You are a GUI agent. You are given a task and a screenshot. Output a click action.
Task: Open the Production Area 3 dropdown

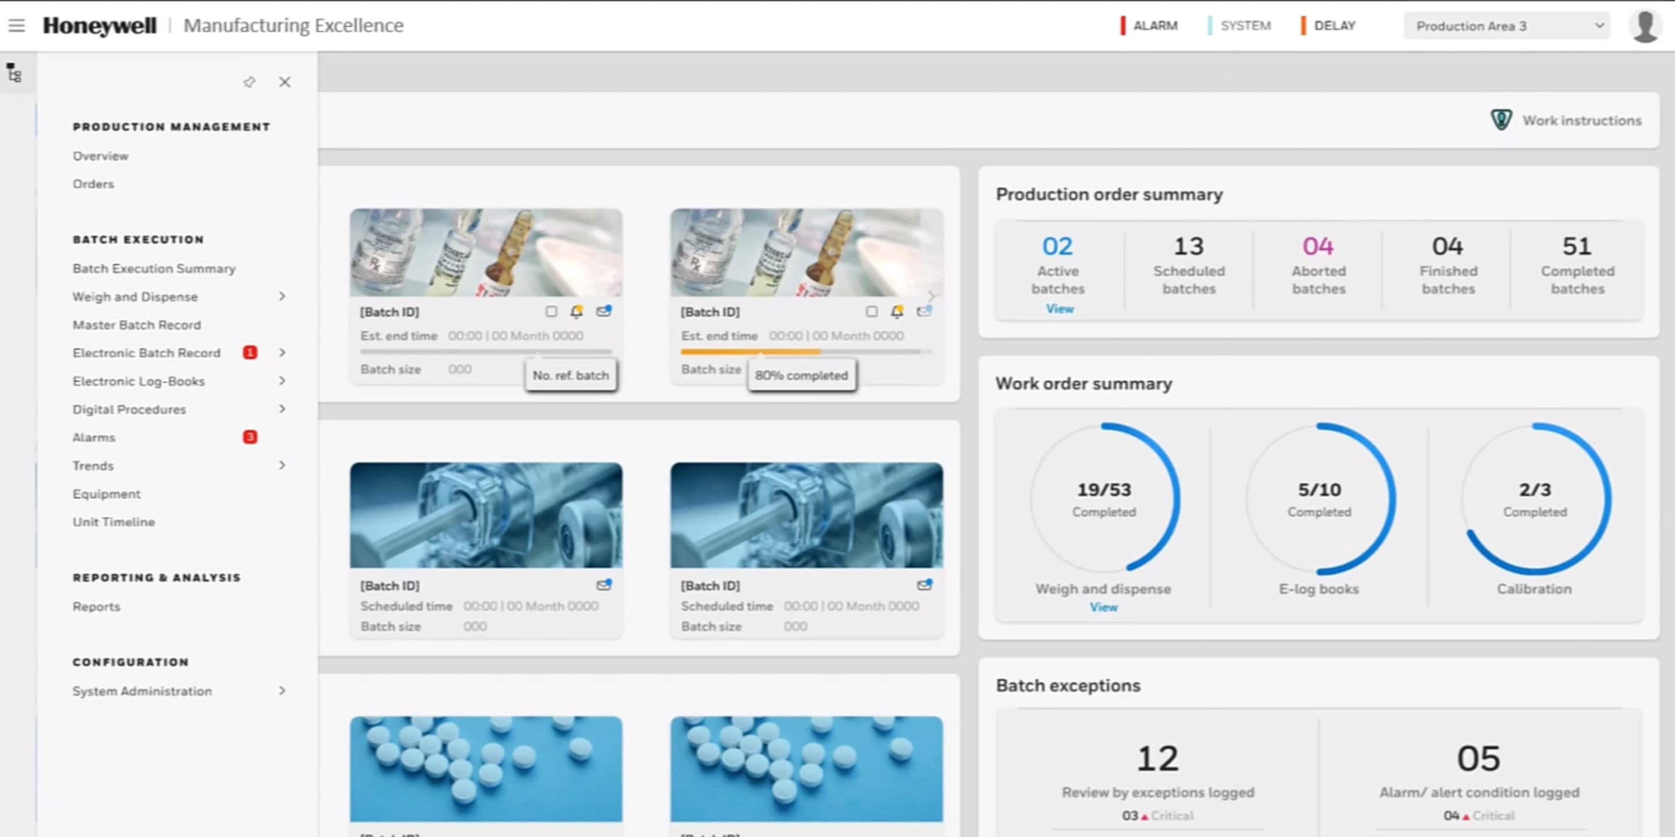click(x=1506, y=26)
